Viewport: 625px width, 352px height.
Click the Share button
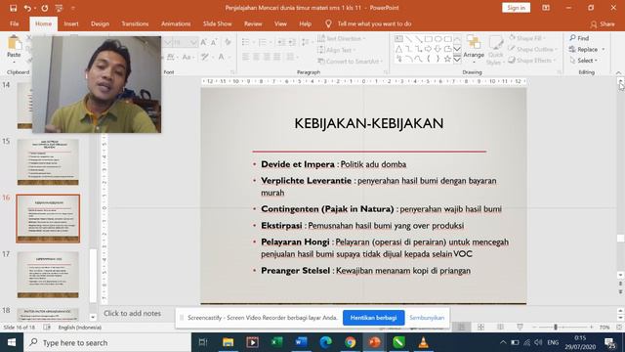[603, 23]
